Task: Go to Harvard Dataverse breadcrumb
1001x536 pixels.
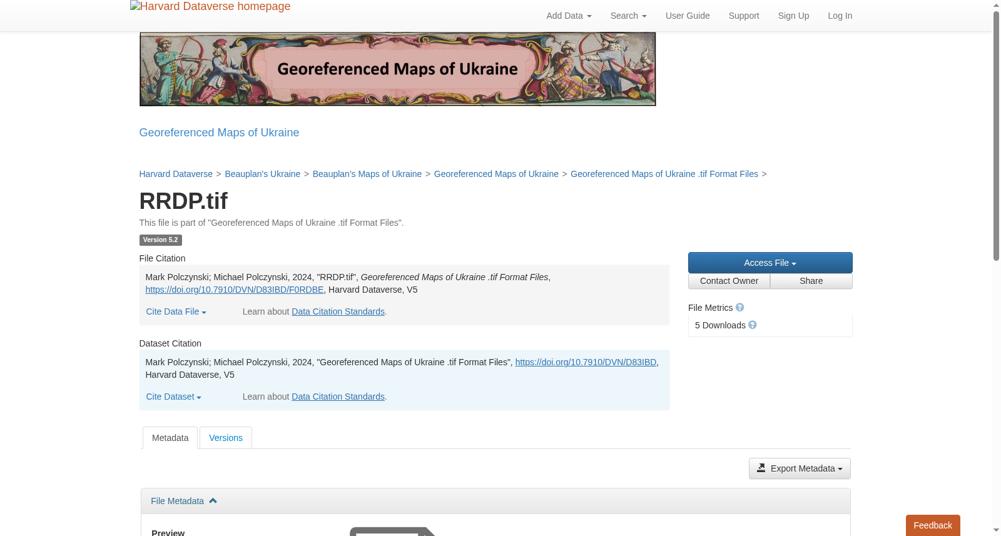Action: pyautogui.click(x=176, y=174)
